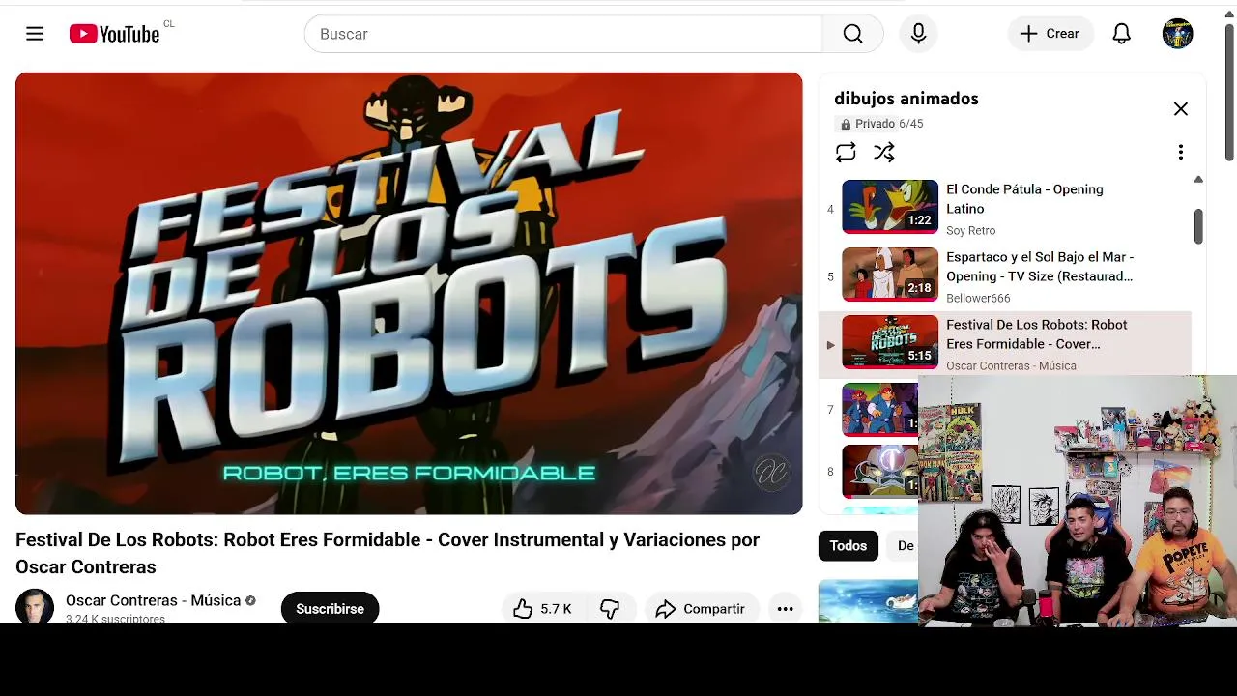The height and width of the screenshot is (696, 1237).
Task: Click the dibujos animados playlist title
Action: 906,99
